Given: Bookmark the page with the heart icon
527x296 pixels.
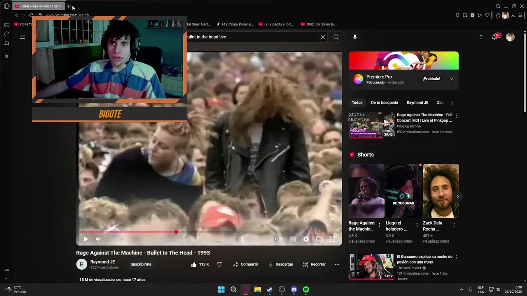Looking at the screenshot, I should (x=487, y=15).
